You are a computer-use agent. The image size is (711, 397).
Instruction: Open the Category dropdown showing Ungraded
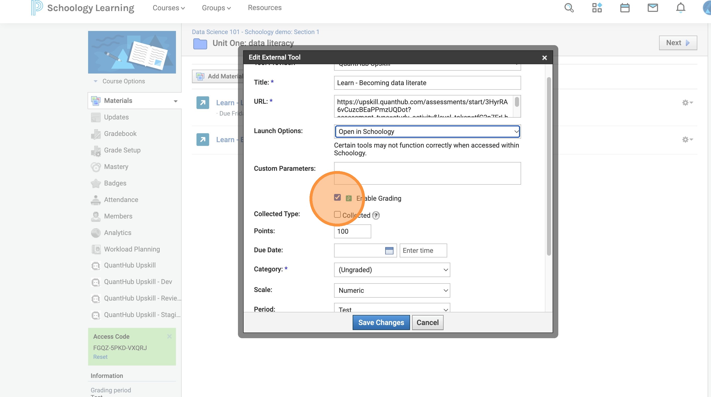(x=392, y=270)
